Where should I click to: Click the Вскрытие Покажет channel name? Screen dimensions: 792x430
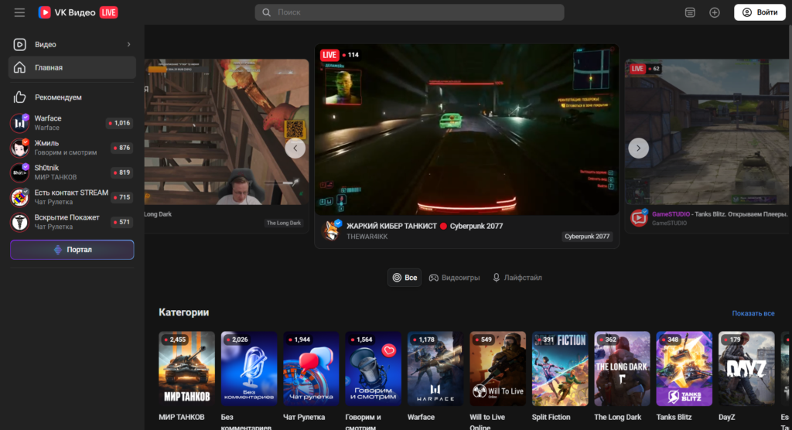pos(67,217)
